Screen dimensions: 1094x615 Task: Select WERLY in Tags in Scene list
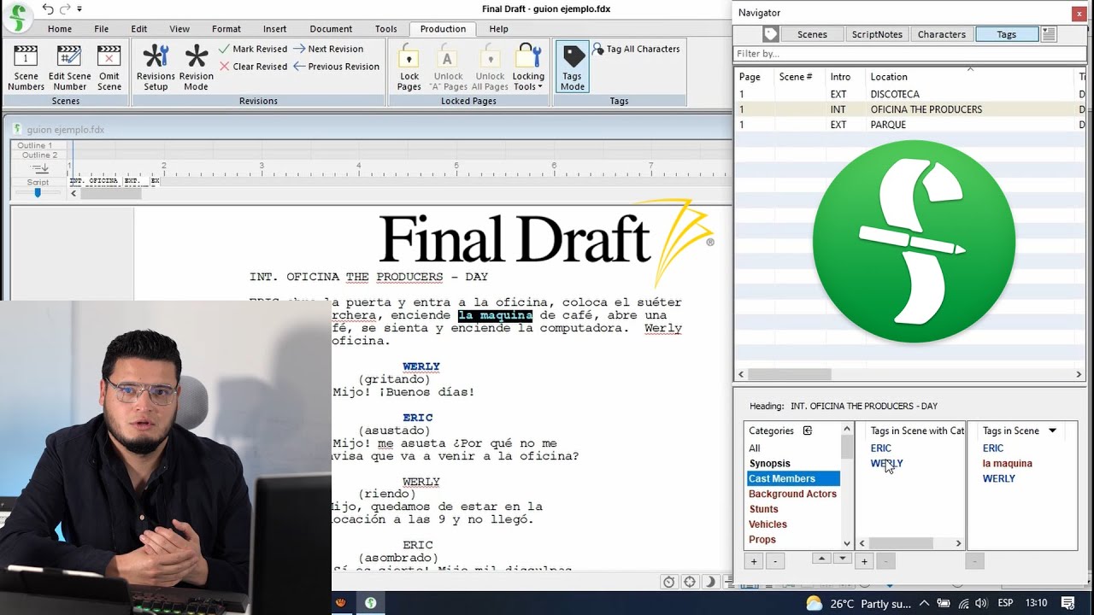tap(999, 479)
